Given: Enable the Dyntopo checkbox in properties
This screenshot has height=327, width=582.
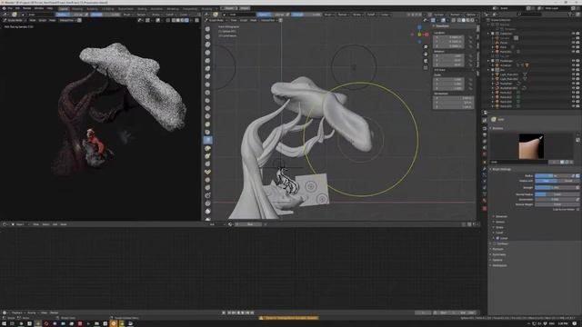Looking at the screenshot, I should coord(495,243).
